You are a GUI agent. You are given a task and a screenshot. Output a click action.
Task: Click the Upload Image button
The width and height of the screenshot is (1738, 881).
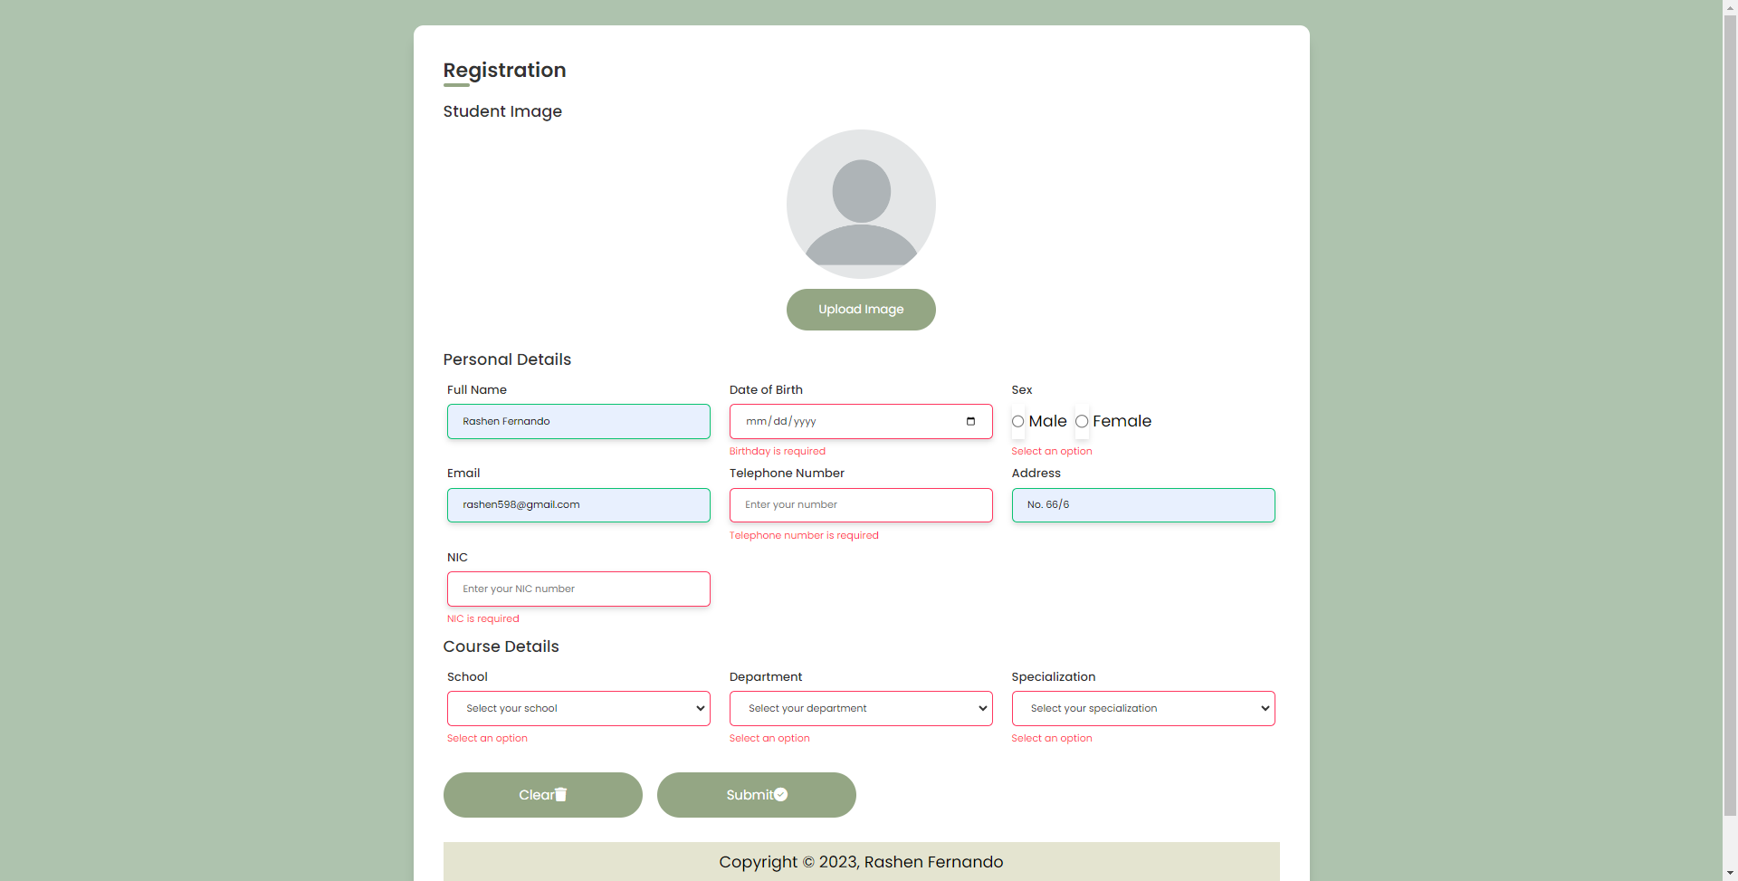[861, 309]
